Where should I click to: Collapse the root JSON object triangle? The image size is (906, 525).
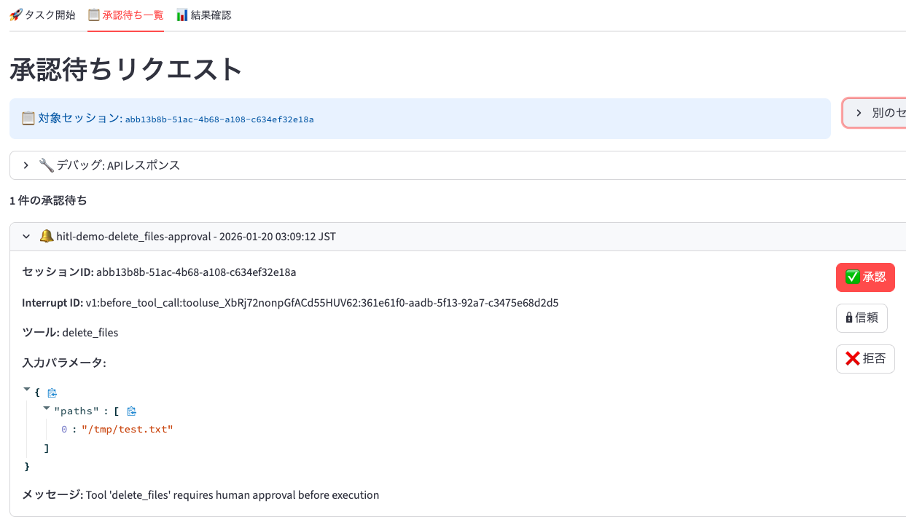(x=27, y=390)
